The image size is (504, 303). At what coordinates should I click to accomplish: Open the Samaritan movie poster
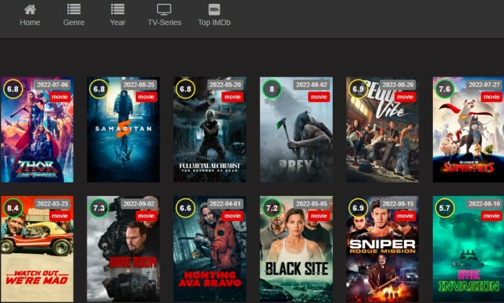[123, 130]
